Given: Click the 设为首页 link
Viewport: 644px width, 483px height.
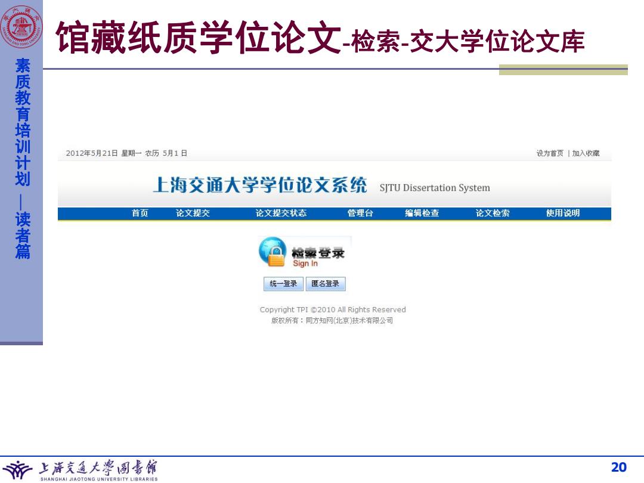Looking at the screenshot, I should pyautogui.click(x=550, y=153).
